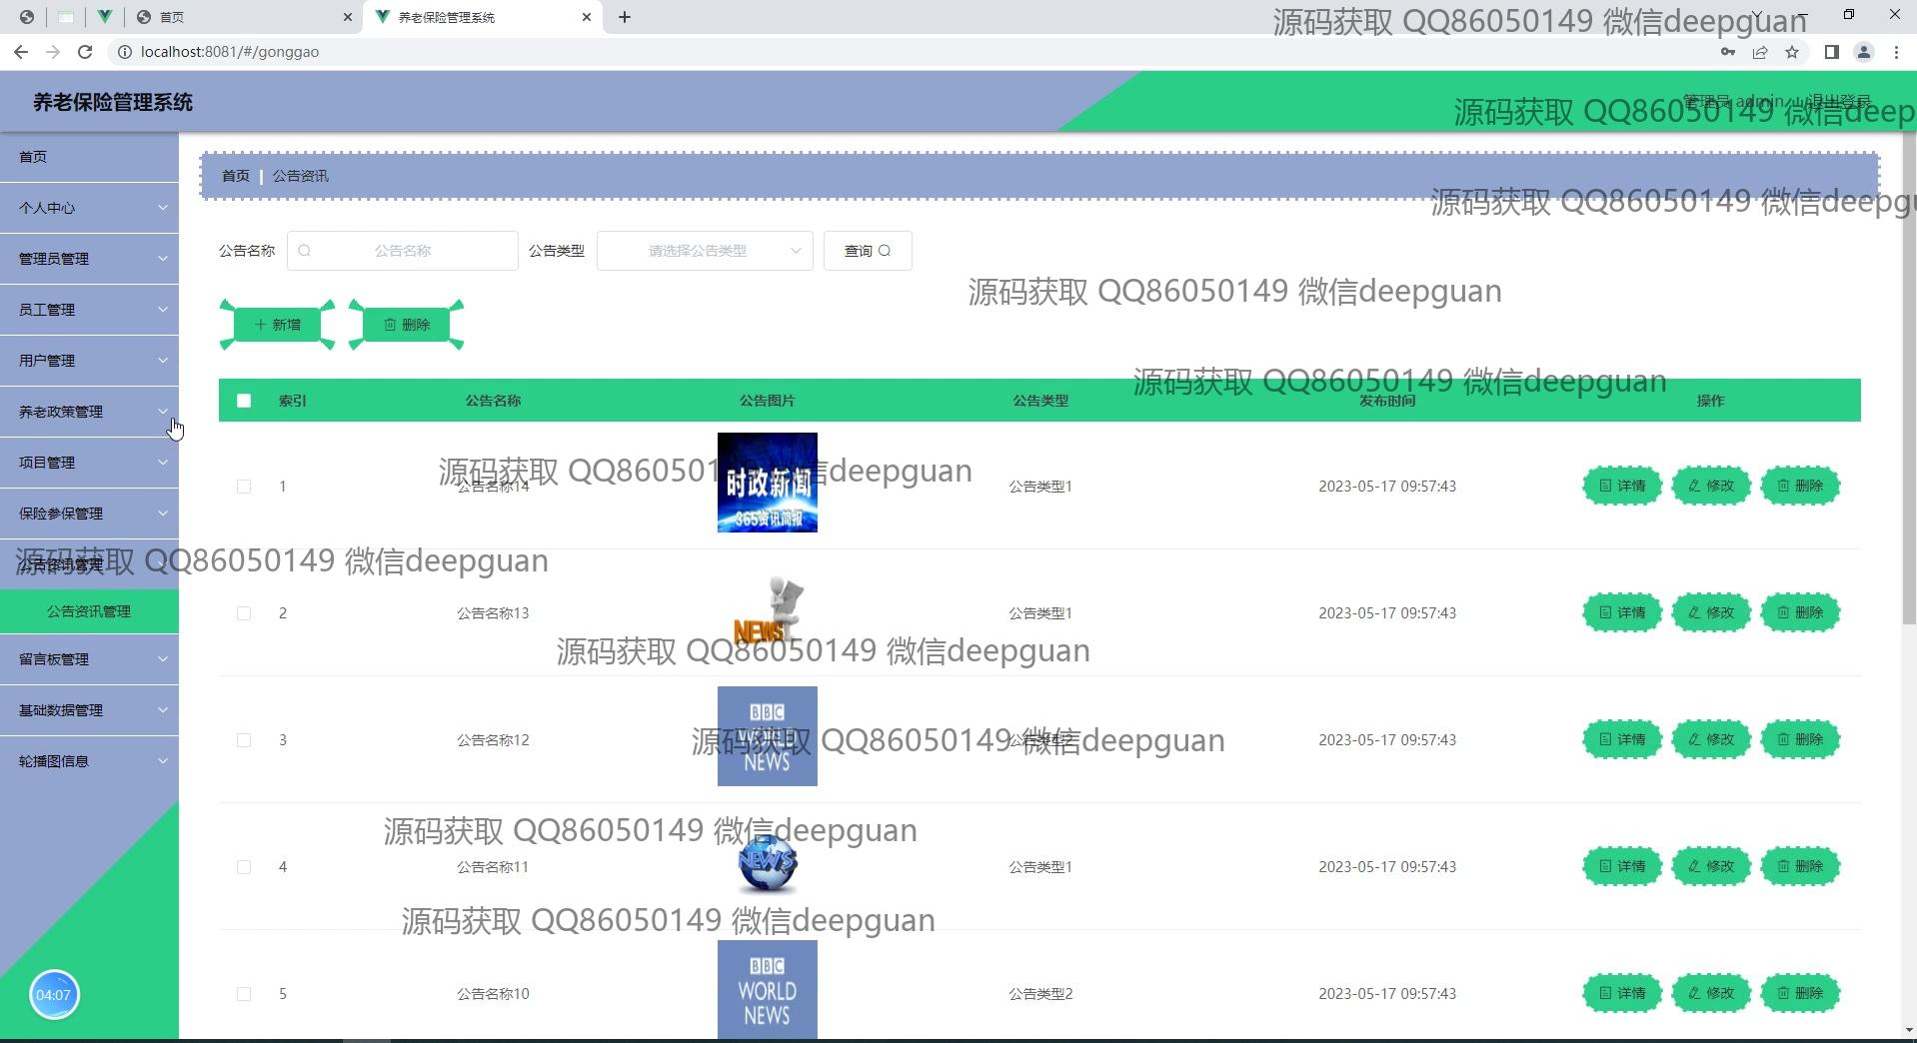Focus the 公告名称 search input field
Image resolution: width=1917 pixels, height=1043 pixels.
point(403,251)
